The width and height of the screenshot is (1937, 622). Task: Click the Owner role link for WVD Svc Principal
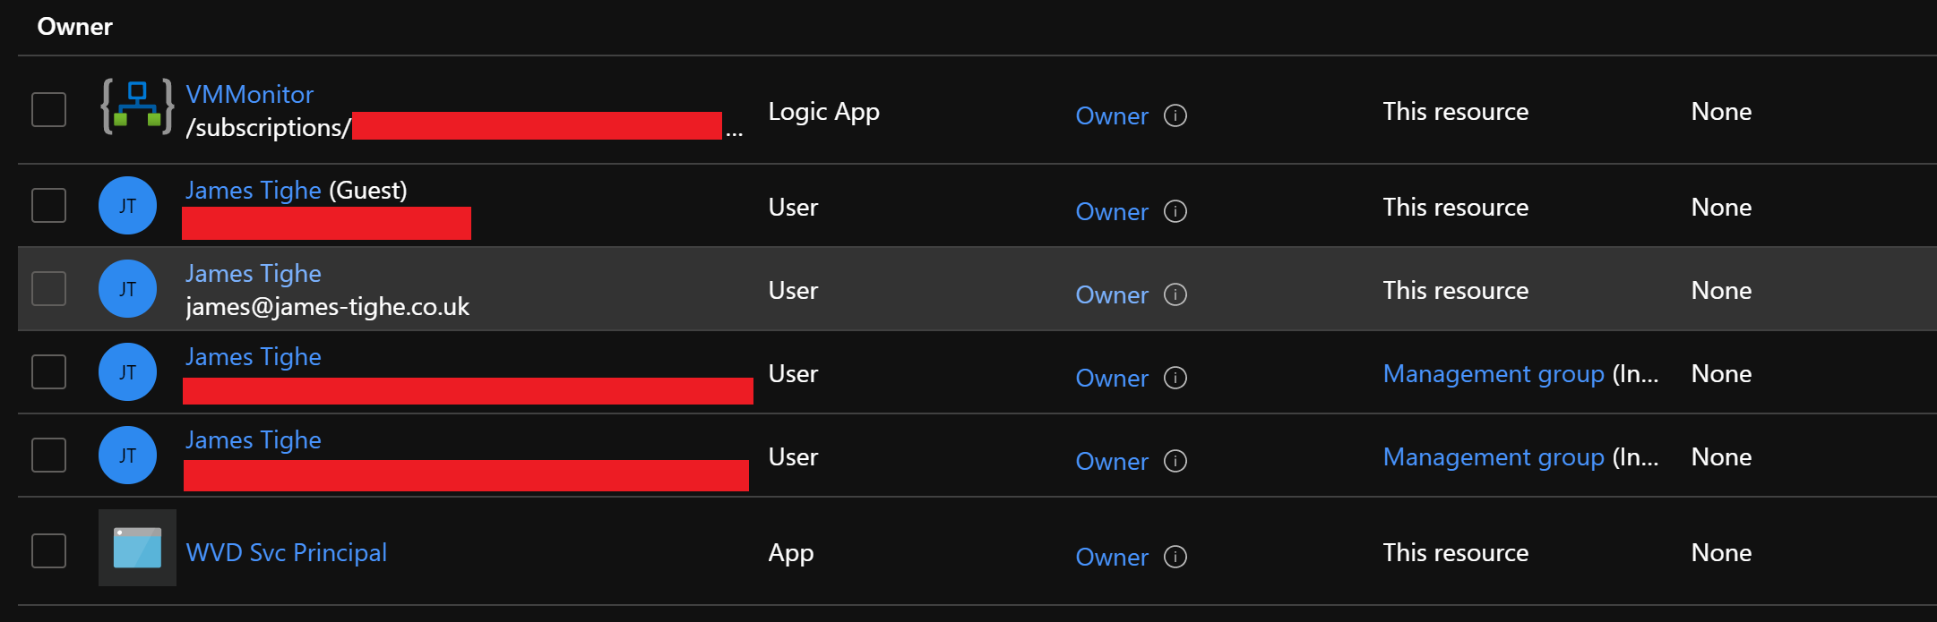(1111, 558)
